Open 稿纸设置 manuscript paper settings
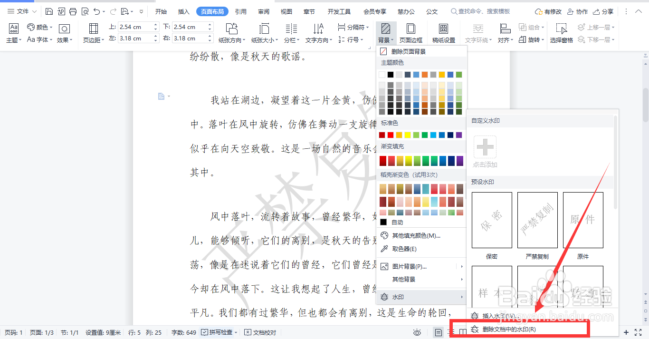This screenshot has width=649, height=339. (443, 33)
